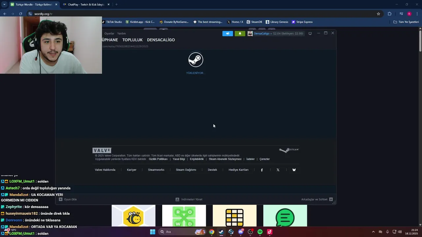Click Oyun Ekle button
The height and width of the screenshot is (237, 422).
coord(68,199)
